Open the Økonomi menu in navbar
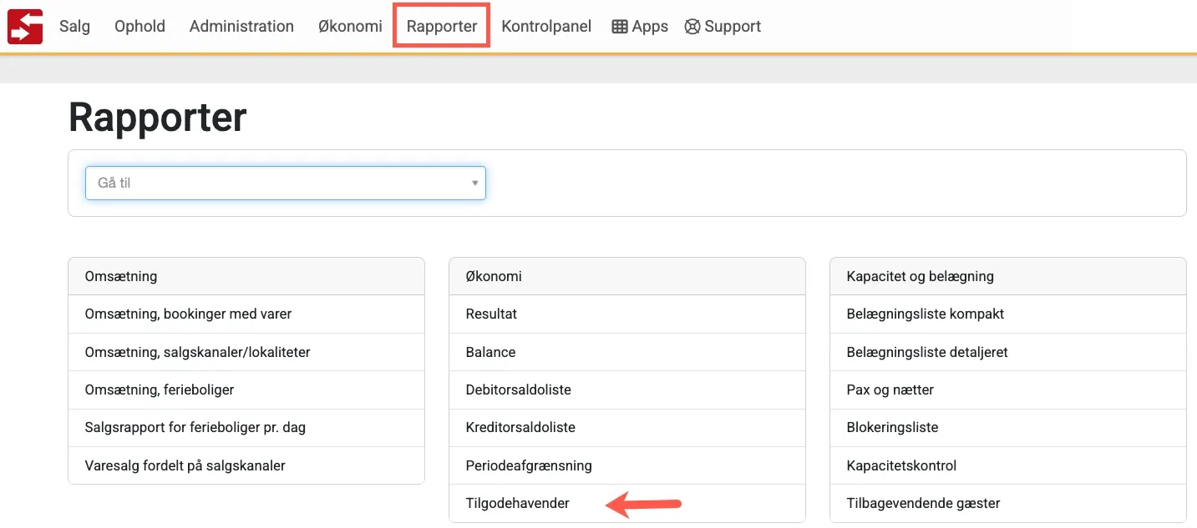1197x528 pixels. [x=350, y=26]
